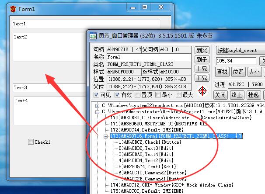This screenshot has height=194, width=265.
Task: Select child row 6) Command2 {Button}
Action: click(x=153, y=173)
